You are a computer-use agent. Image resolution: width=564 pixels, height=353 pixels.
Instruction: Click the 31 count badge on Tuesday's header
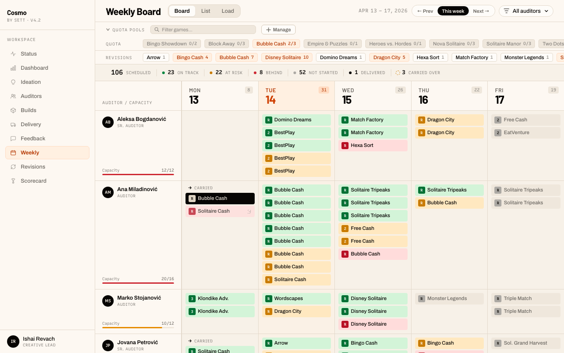324,90
